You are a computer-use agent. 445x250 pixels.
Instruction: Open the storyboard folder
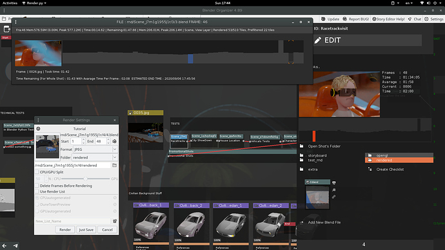point(317,156)
